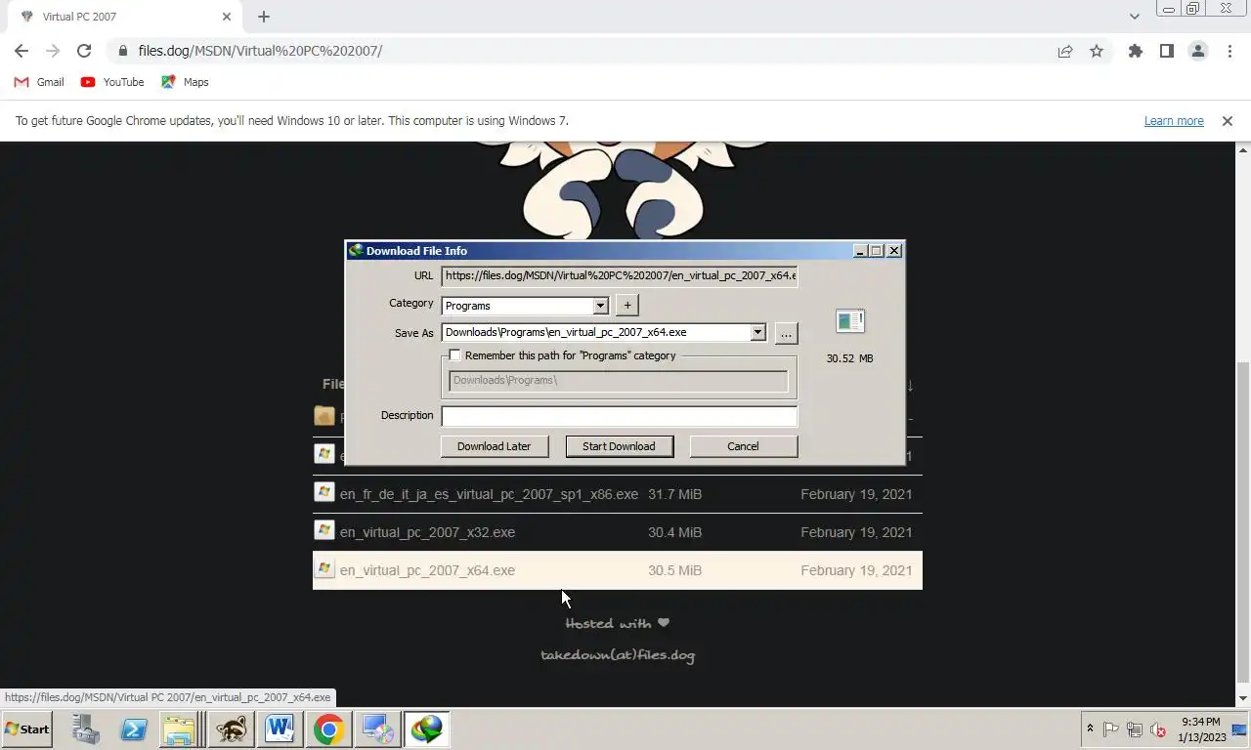Open en_virtual_pc_2007_x32.exe link
The image size is (1251, 750).
pos(427,532)
